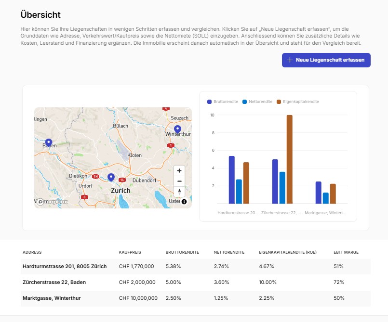The width and height of the screenshot is (388, 322).
Task: Click the EBIT-Marge column header
Action: coord(346,252)
